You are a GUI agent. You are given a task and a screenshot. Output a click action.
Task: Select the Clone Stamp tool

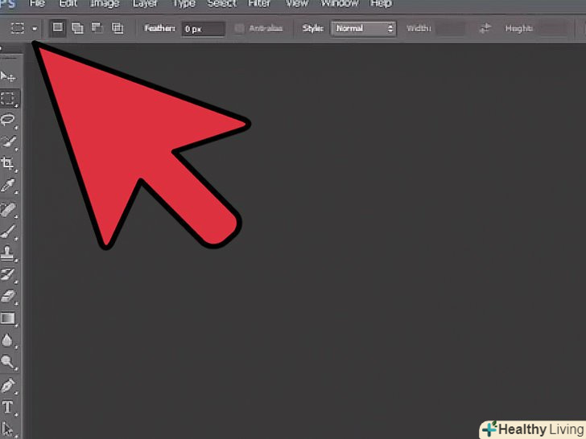pos(7,253)
